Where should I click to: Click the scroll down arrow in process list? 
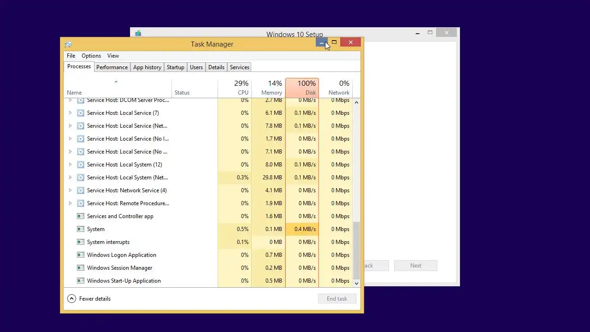pos(356,283)
